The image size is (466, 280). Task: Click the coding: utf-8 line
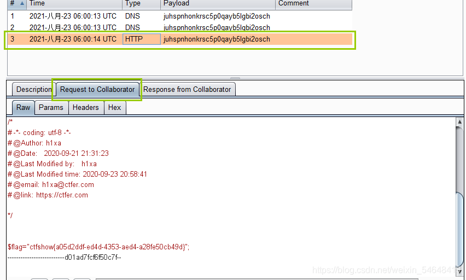click(x=39, y=133)
